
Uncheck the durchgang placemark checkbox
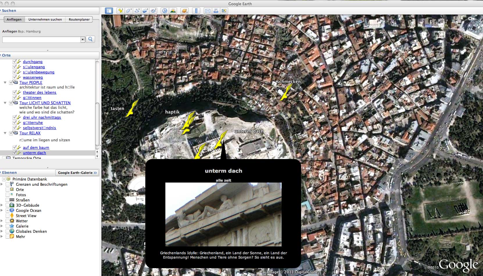tap(15, 62)
